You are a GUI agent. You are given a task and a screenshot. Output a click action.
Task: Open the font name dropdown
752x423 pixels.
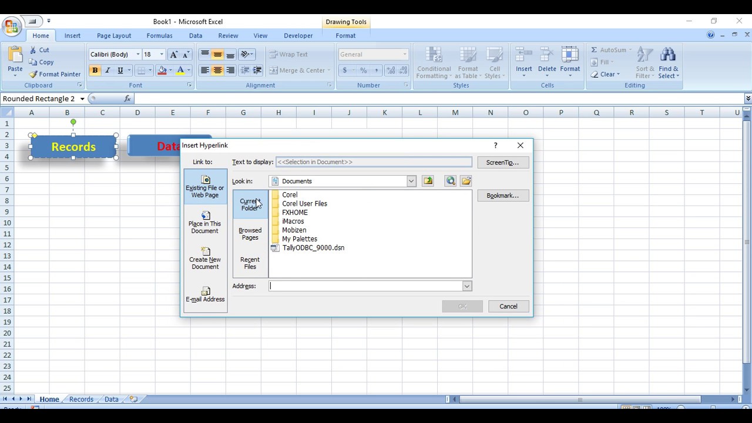(138, 55)
